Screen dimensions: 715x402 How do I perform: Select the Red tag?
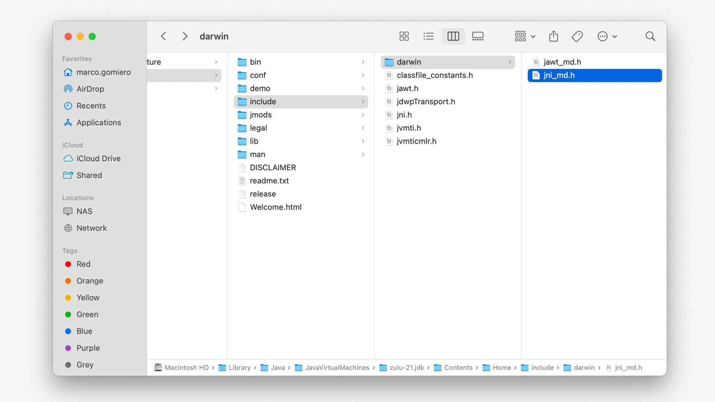(83, 264)
